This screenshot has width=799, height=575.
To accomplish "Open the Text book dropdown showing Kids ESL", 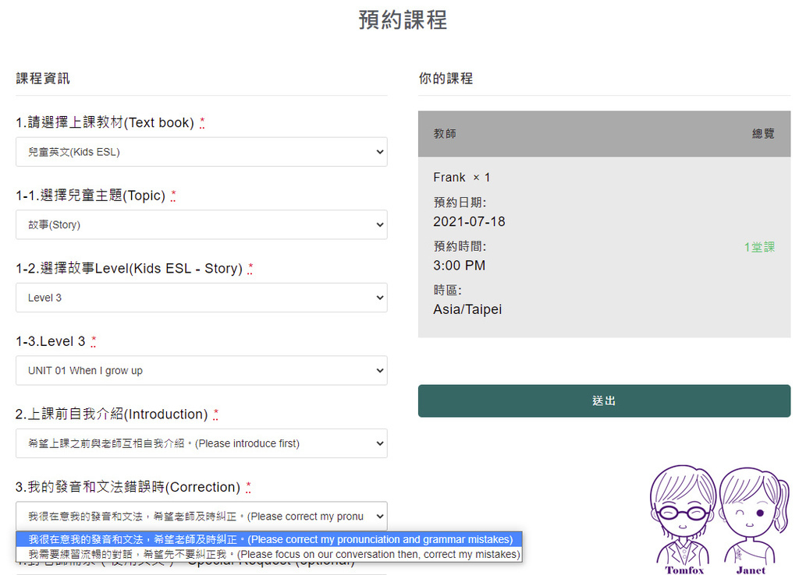I will pyautogui.click(x=201, y=152).
